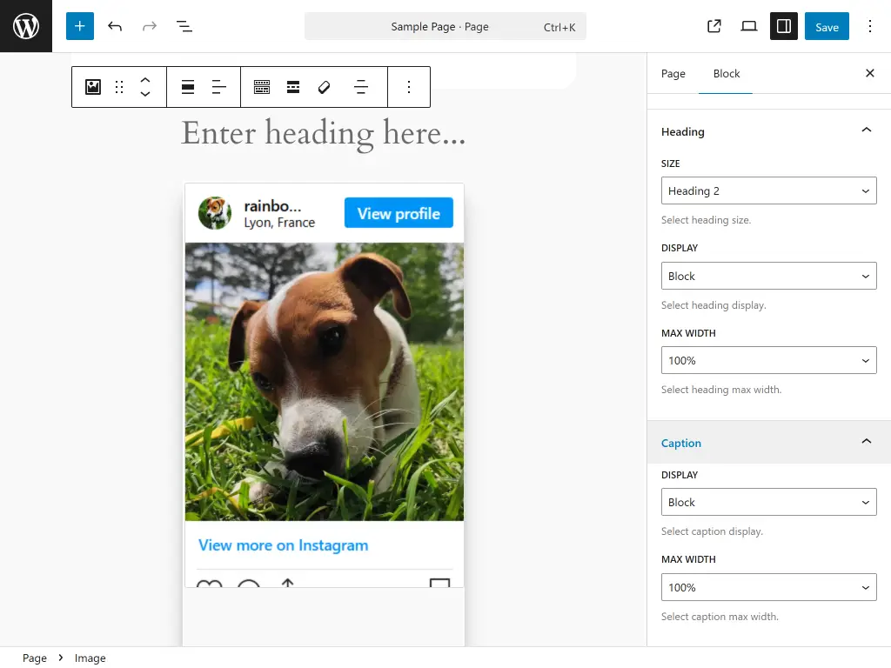
Task: Undo the last change
Action: tap(114, 26)
